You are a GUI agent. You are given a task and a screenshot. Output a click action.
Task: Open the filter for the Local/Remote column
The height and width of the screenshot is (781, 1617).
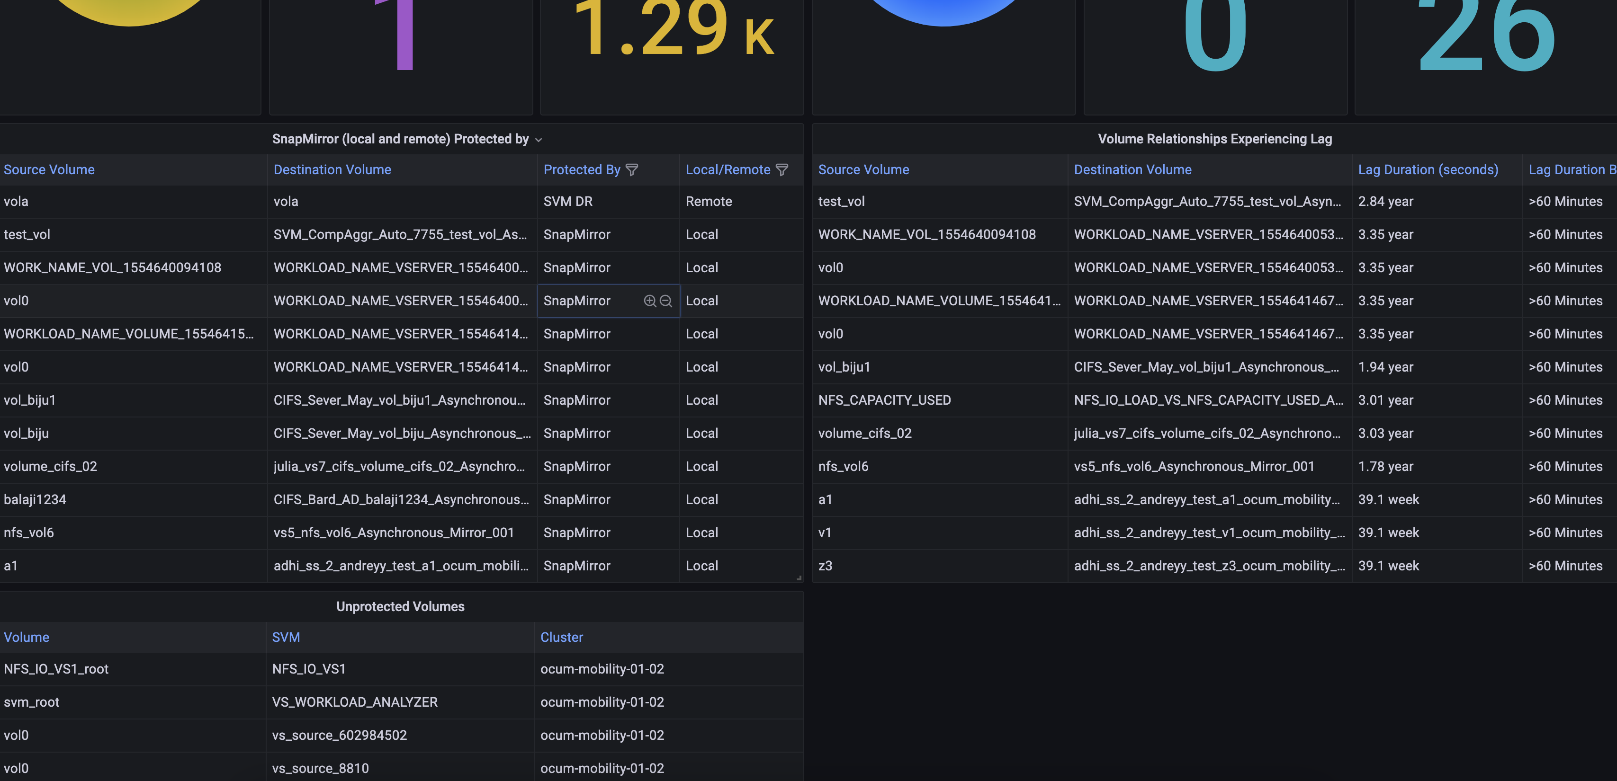point(782,169)
